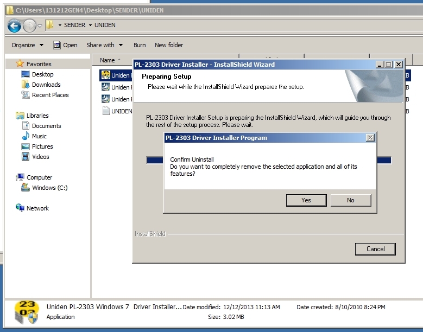
Task: Select Recent Places in the sidebar
Action: click(50, 95)
